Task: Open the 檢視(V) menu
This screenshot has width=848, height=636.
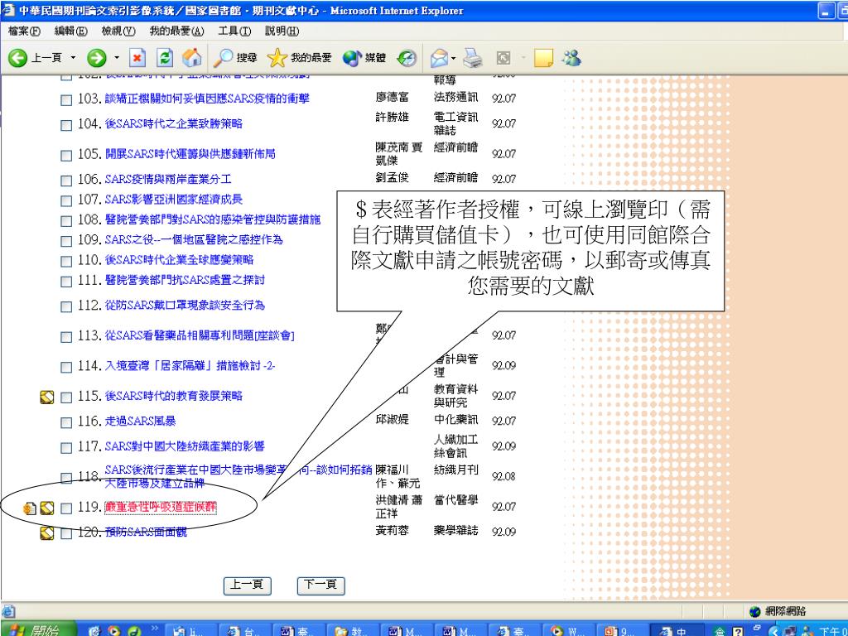Action: pos(118,31)
